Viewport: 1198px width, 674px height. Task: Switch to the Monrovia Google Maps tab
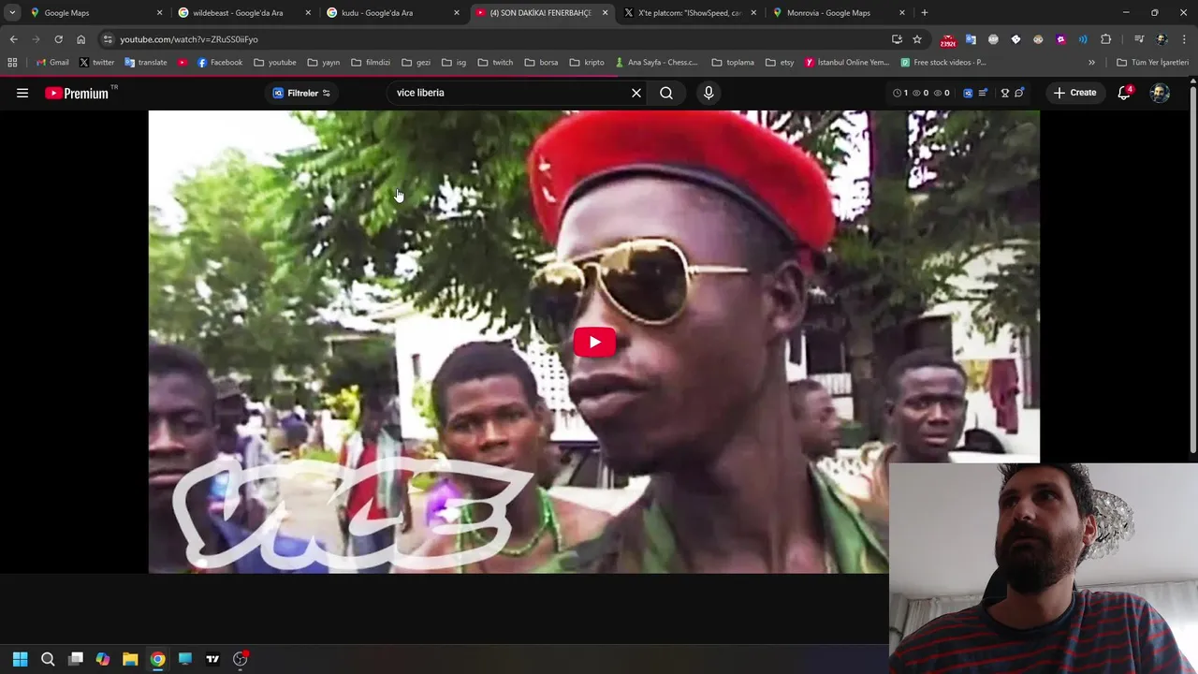pyautogui.click(x=840, y=13)
